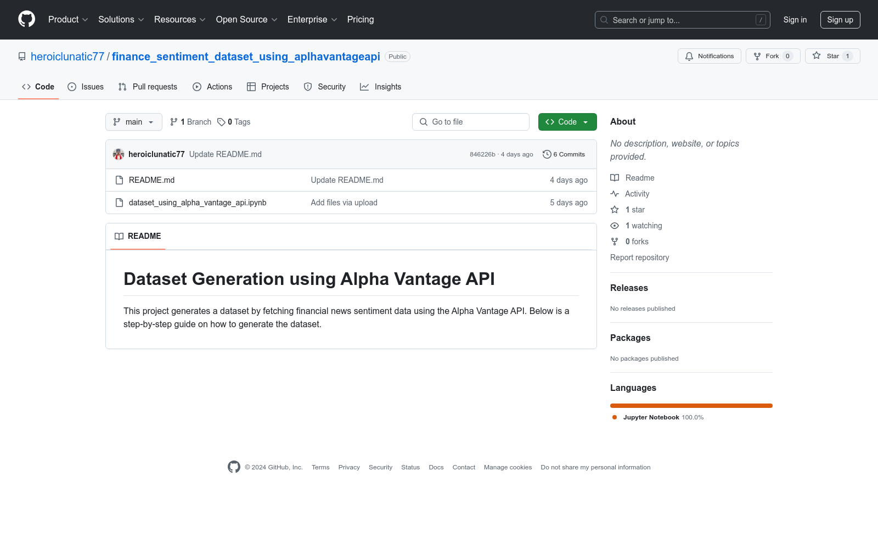Open commit 846226b

482,154
